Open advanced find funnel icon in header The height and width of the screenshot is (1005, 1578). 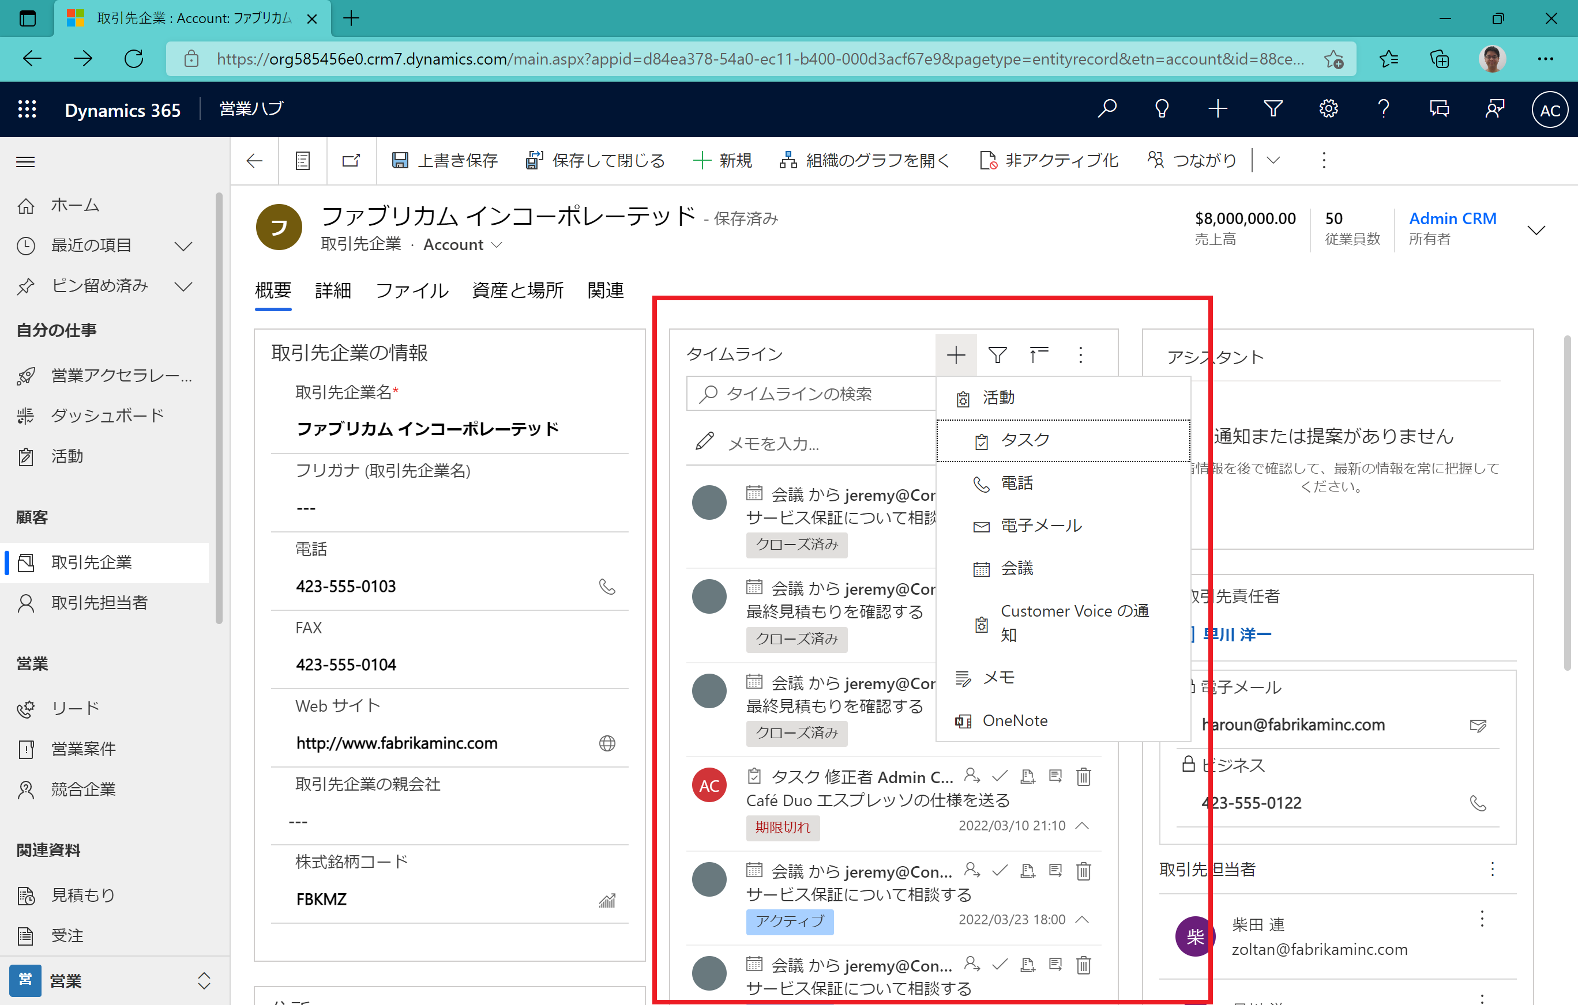coord(1273,109)
